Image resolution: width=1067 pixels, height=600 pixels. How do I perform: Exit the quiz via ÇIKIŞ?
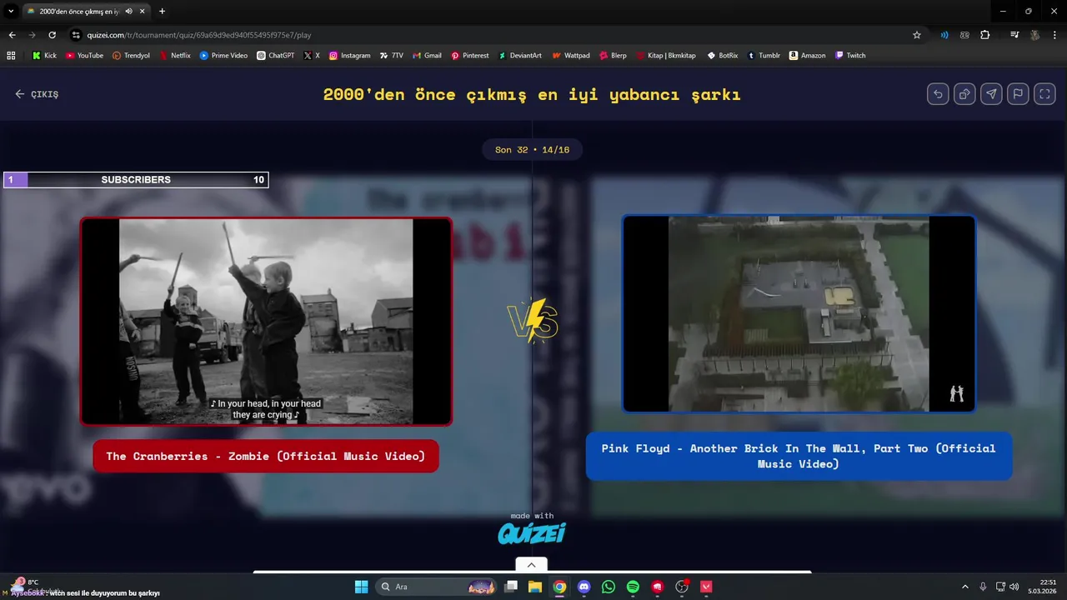point(37,94)
